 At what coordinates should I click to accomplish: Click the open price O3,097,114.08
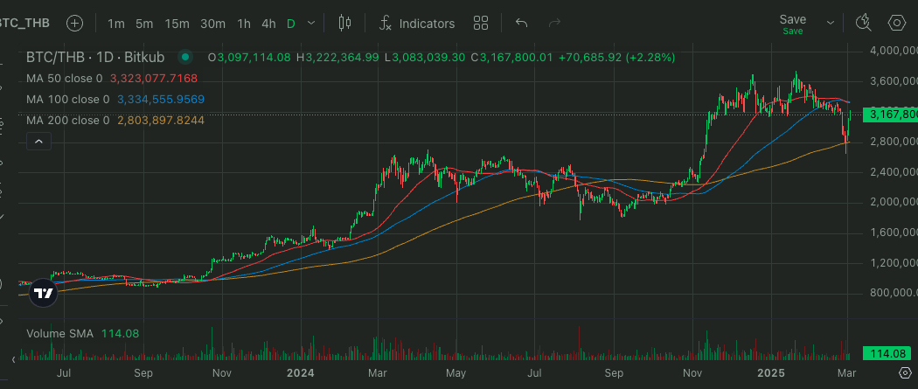pos(249,58)
